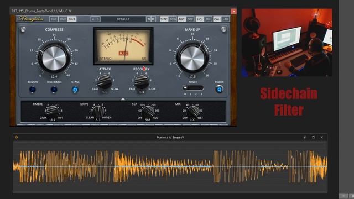Click the TIMBRE knob

(x=53, y=111)
